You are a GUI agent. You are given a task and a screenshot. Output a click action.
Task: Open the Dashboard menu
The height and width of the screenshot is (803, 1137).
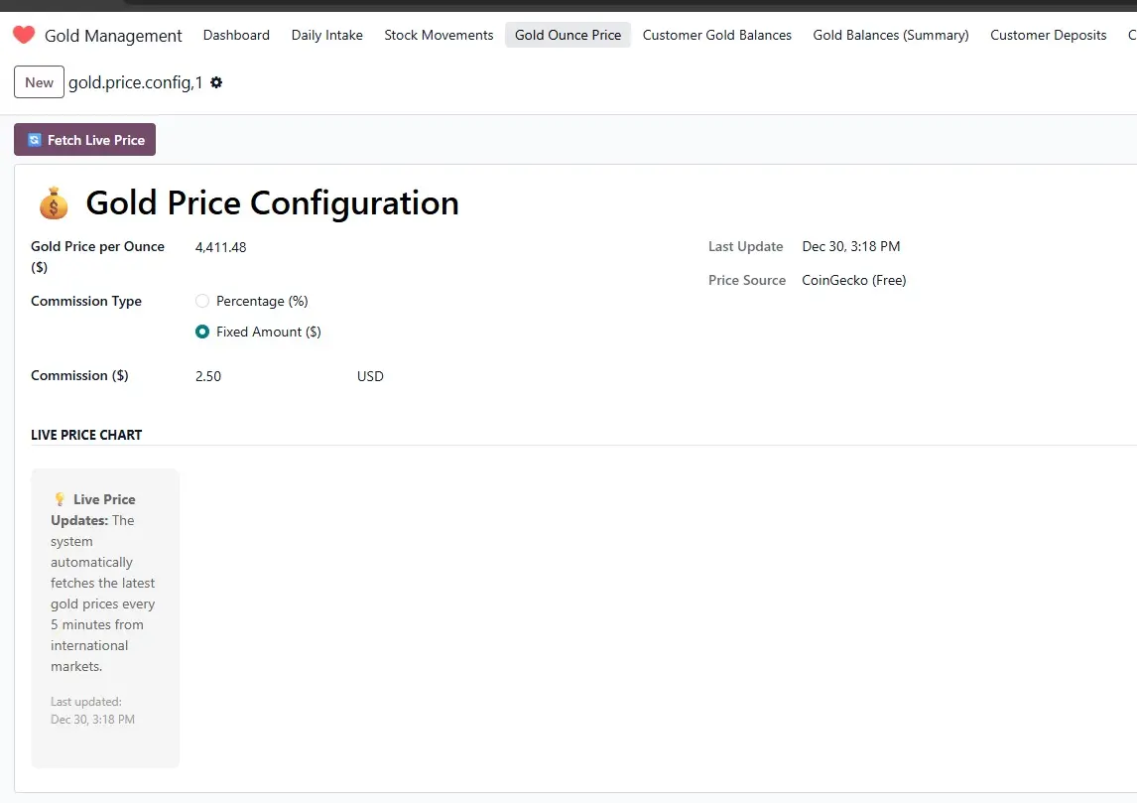coord(236,35)
